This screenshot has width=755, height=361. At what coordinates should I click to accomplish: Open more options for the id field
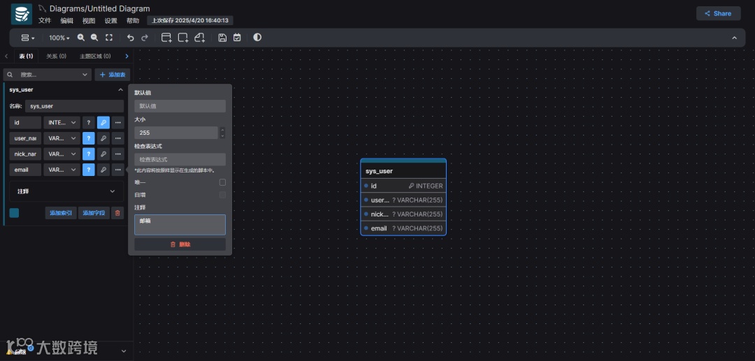click(x=118, y=123)
